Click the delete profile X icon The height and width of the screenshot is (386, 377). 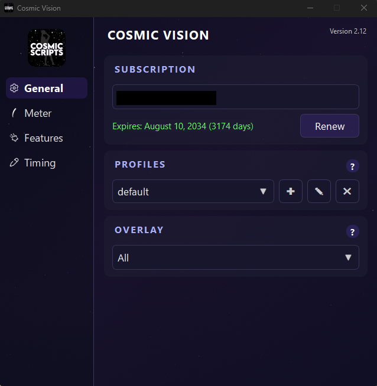[347, 191]
